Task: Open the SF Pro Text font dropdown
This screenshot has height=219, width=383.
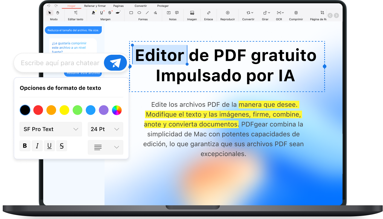Action: coord(51,129)
